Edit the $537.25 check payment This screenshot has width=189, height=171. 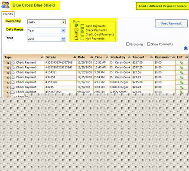182,68
